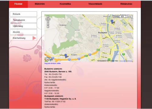152x109 pixels.
Task: Follow the Nagyobb térképre váltás link
Action: pos(52,63)
